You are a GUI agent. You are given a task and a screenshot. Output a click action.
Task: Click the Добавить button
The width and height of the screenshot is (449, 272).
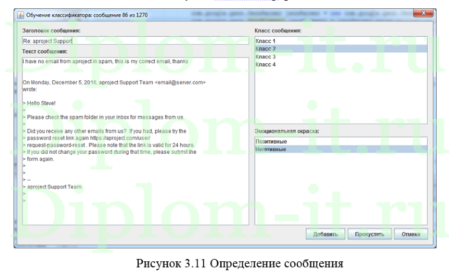coord(325,234)
